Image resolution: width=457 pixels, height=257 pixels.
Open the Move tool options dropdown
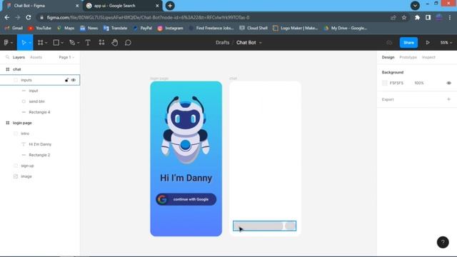[30, 43]
